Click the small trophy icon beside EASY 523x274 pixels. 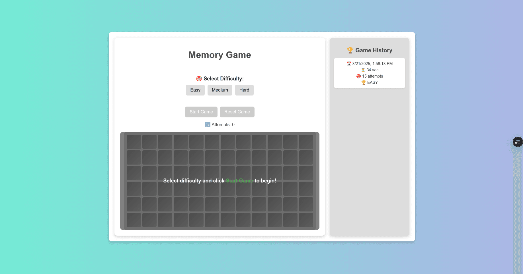click(363, 82)
